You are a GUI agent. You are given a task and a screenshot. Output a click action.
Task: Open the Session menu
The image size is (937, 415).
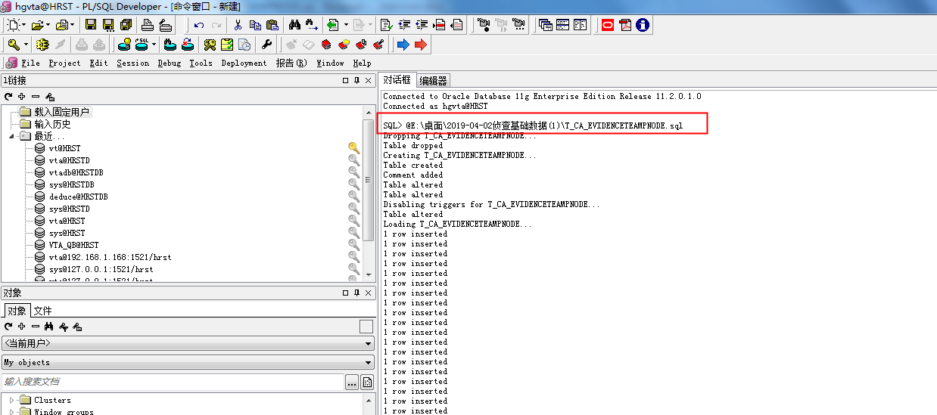[132, 63]
